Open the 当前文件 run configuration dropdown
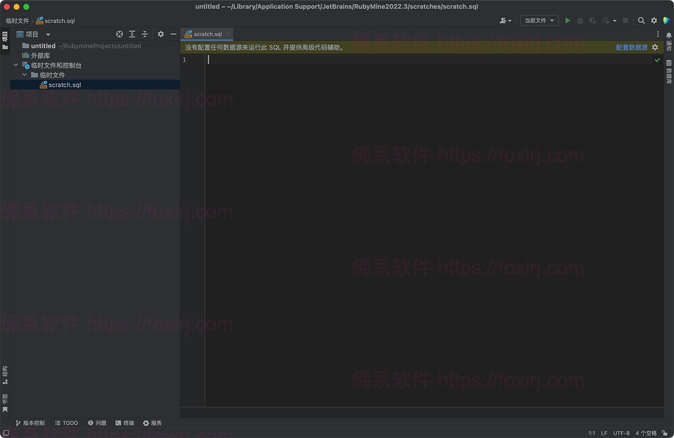Image resolution: width=674 pixels, height=438 pixels. click(539, 20)
